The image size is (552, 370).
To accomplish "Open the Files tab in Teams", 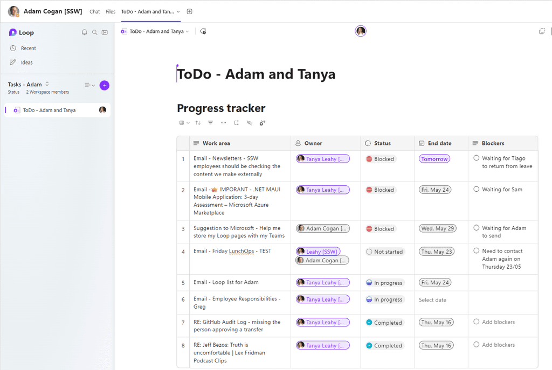I will tap(111, 11).
